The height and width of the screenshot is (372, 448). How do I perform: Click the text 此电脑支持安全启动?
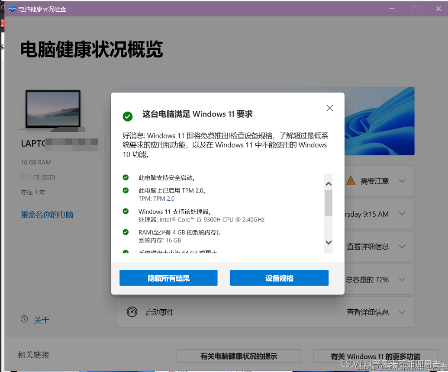[167, 178]
